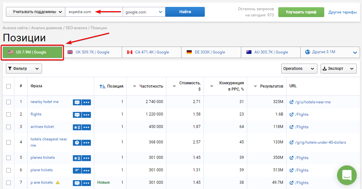The height and width of the screenshot is (189, 362).
Task: Toggle the select-all checkbox in table header
Action: 9,86
